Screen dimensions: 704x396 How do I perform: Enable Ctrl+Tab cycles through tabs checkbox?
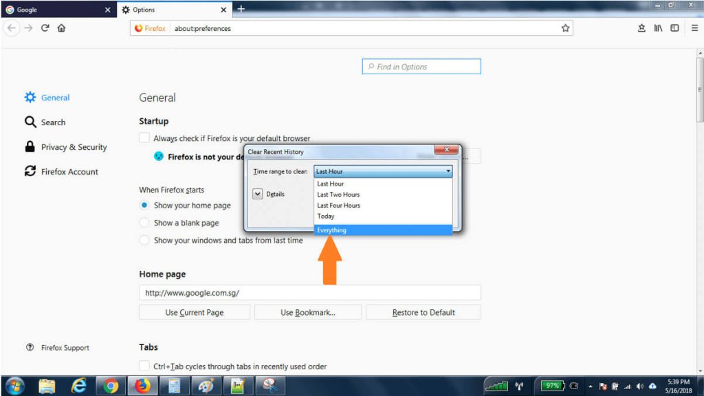coord(144,366)
